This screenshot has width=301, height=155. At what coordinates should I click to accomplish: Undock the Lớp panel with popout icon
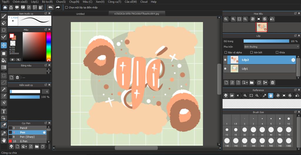click(295, 36)
